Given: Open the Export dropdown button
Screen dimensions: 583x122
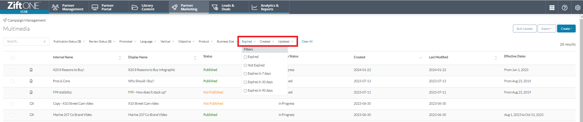Looking at the screenshot, I should click(547, 29).
